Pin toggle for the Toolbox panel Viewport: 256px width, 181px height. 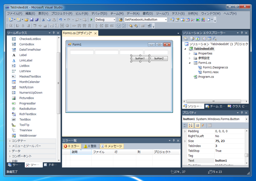(54, 33)
